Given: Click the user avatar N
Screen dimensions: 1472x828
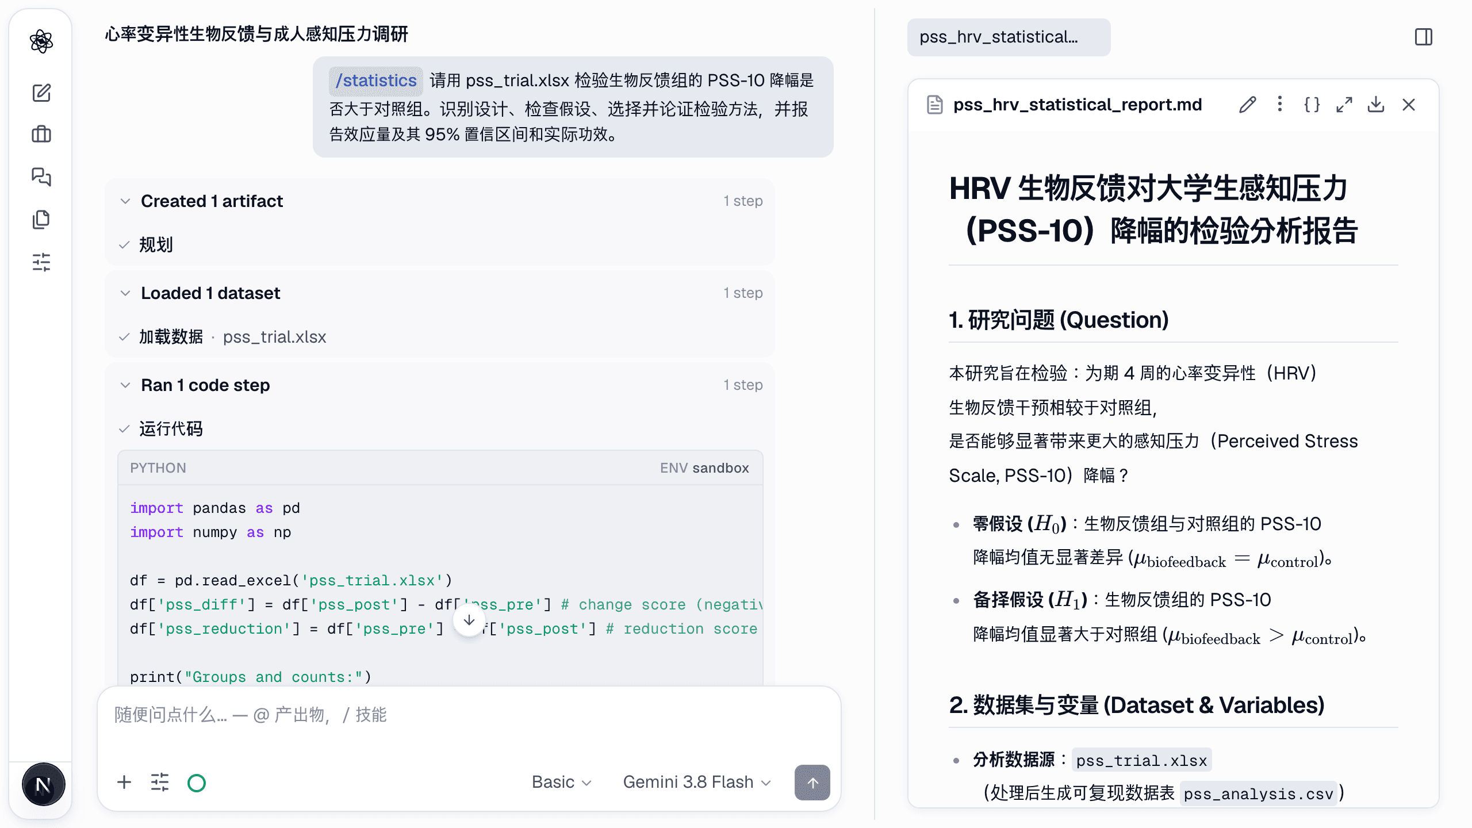Looking at the screenshot, I should click(x=43, y=785).
